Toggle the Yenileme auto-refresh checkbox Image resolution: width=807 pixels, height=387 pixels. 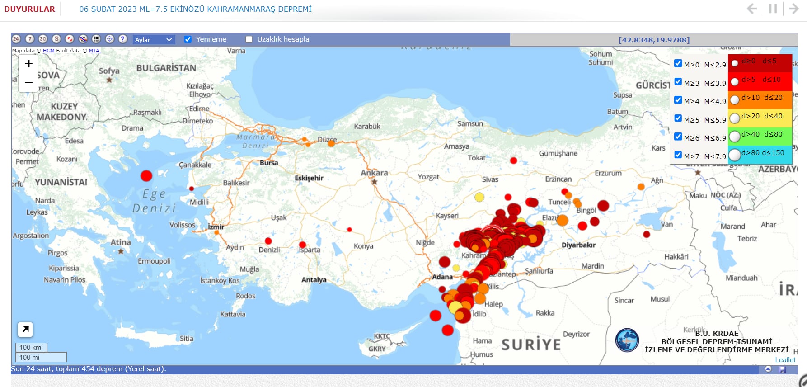coord(188,39)
